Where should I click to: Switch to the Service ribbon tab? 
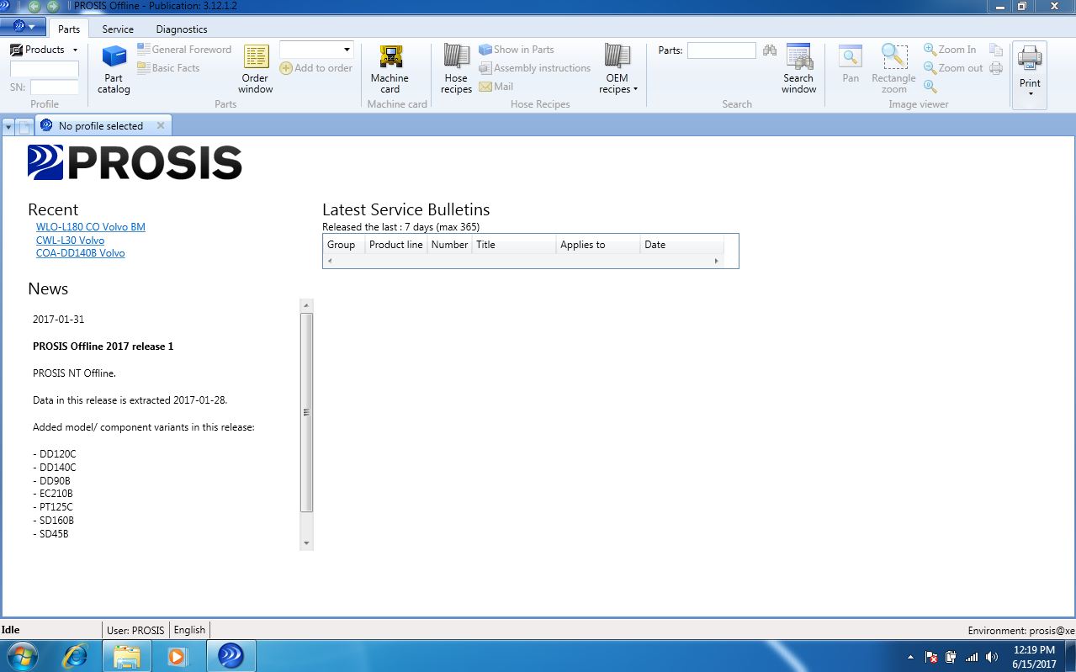point(118,29)
